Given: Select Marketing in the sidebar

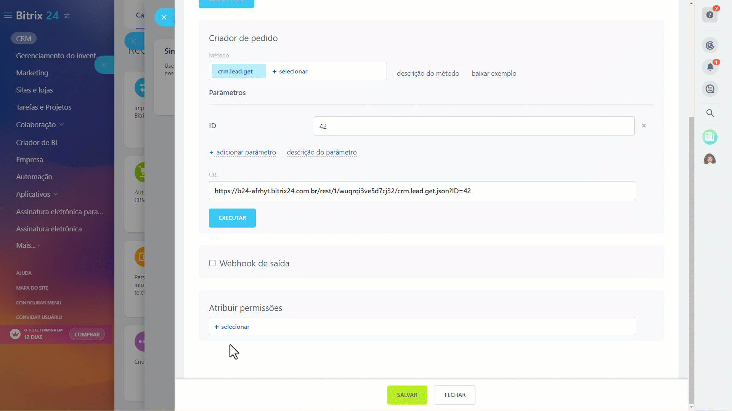Looking at the screenshot, I should [32, 73].
